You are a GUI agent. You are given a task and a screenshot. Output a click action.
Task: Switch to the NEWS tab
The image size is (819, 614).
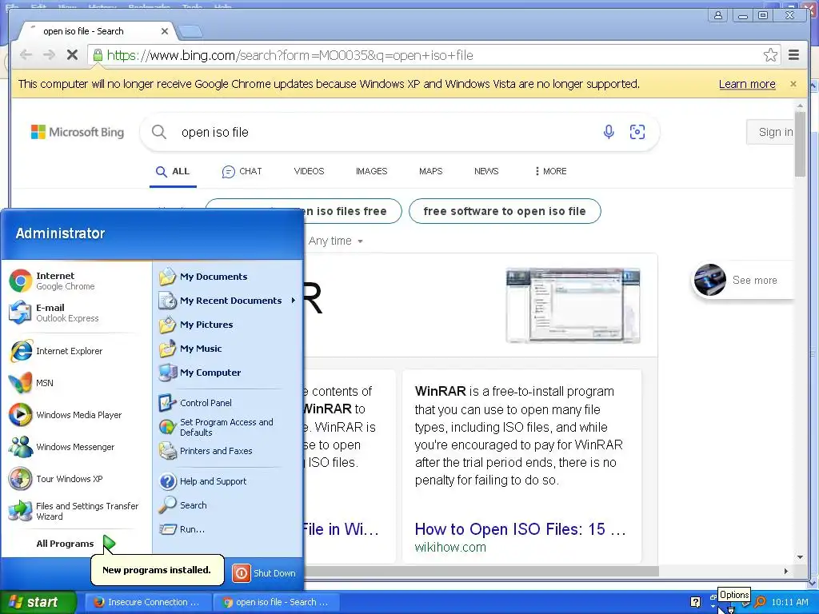point(486,171)
